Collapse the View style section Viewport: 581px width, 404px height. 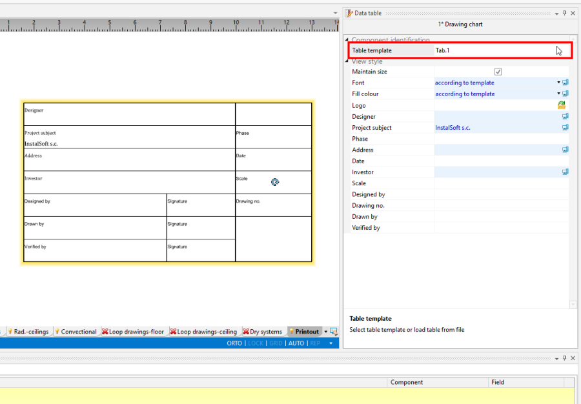coord(347,61)
